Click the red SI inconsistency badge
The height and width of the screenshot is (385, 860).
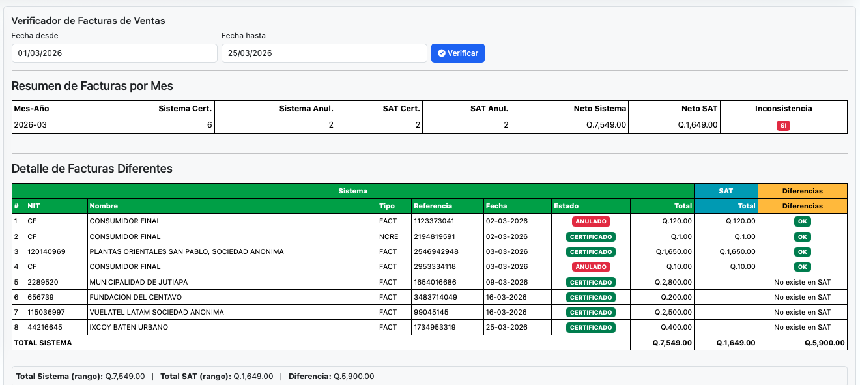(x=783, y=125)
